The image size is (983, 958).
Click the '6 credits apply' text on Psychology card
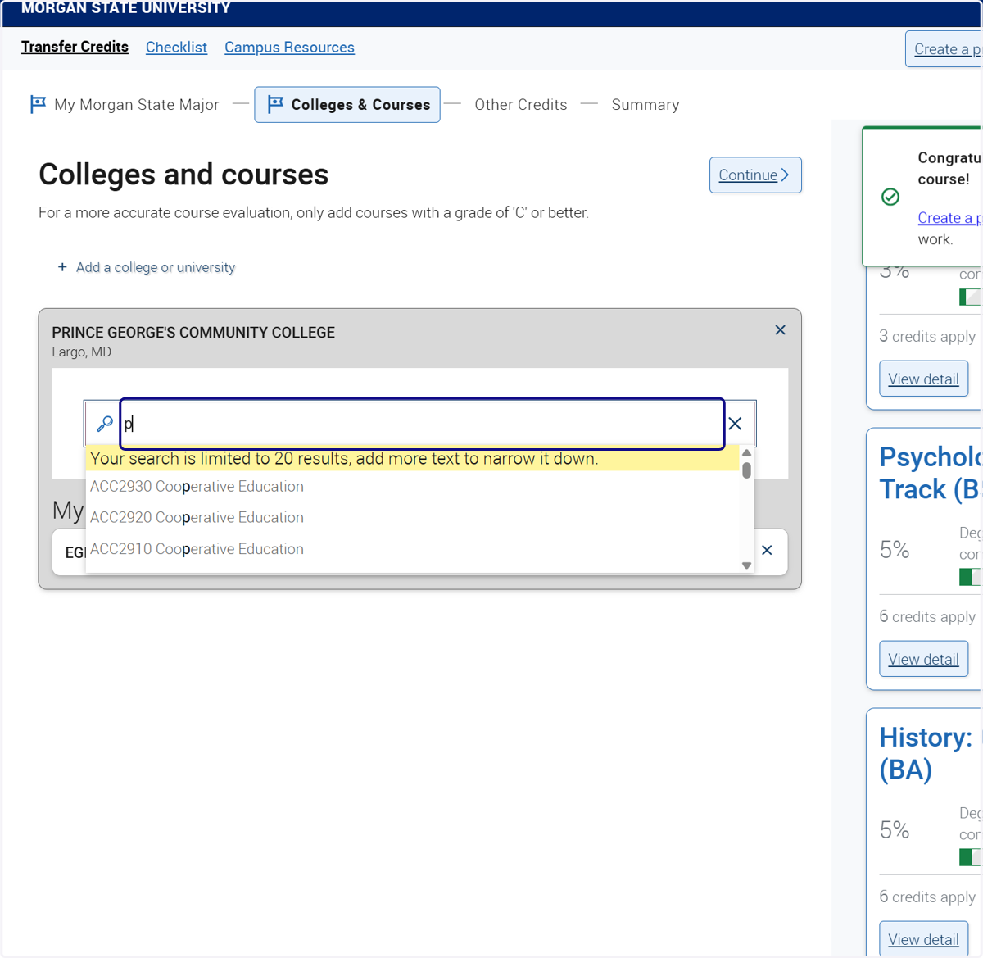click(927, 616)
